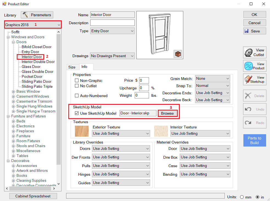Enable the Non-Graphic checkbox
The height and width of the screenshot is (201, 270).
[77, 81]
